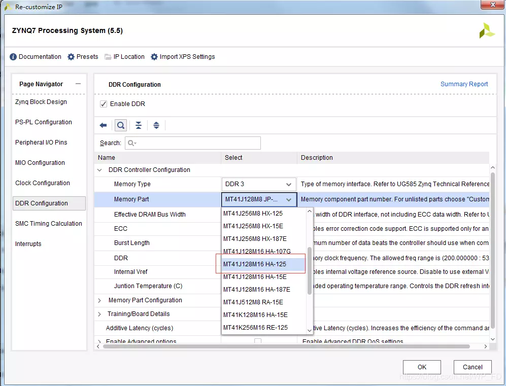Click the dropdown list scrollbar thumb
The width and height of the screenshot is (506, 386).
[x=310, y=271]
